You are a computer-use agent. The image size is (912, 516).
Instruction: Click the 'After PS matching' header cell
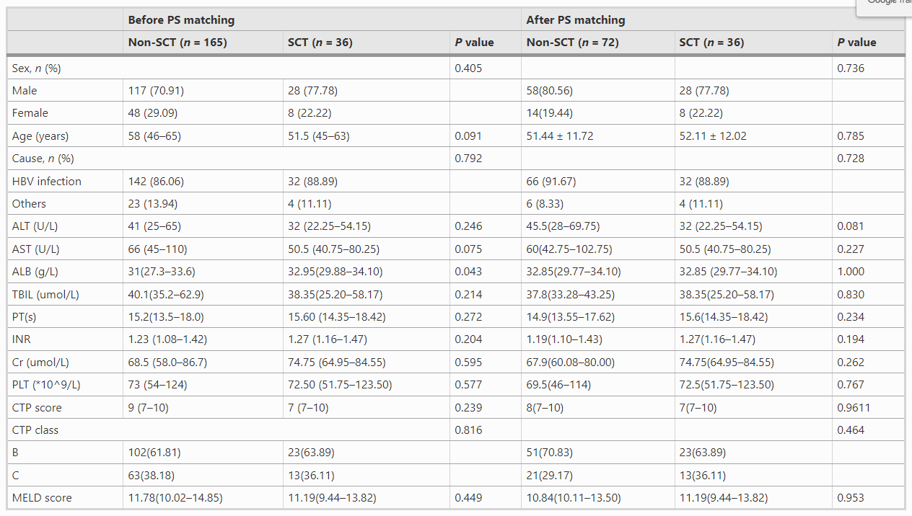tap(575, 20)
